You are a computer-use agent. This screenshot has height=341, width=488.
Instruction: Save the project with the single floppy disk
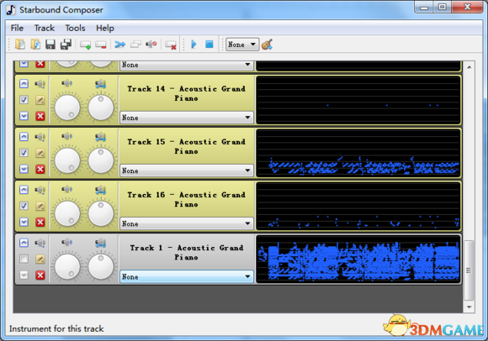(50, 45)
